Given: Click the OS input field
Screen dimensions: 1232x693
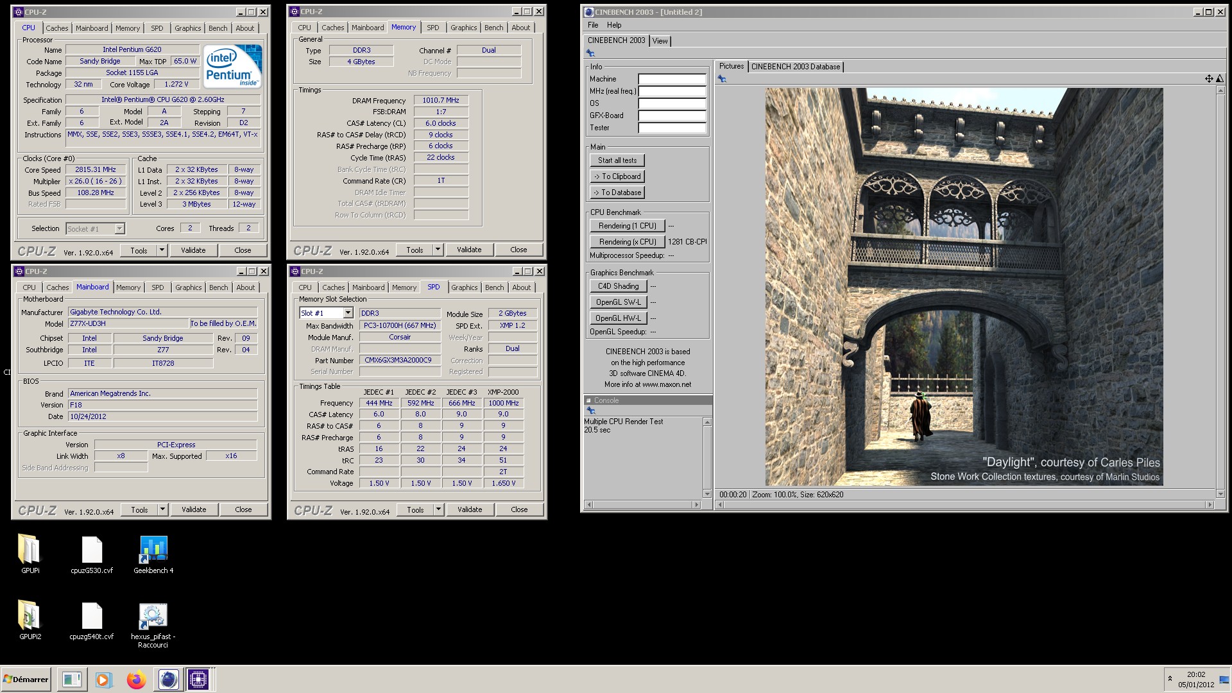Looking at the screenshot, I should click(x=672, y=103).
